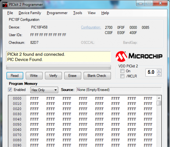Click scrollbar up arrow in Program Memory
This screenshot has height=147, width=170.
[x=159, y=98]
